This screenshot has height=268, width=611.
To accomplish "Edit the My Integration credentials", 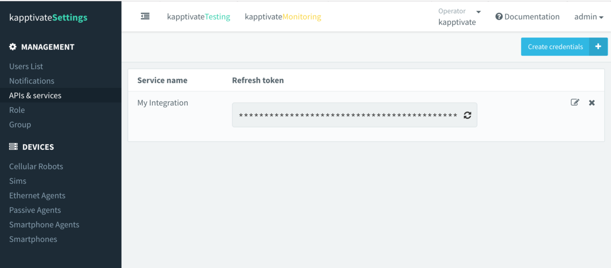I will pos(575,103).
